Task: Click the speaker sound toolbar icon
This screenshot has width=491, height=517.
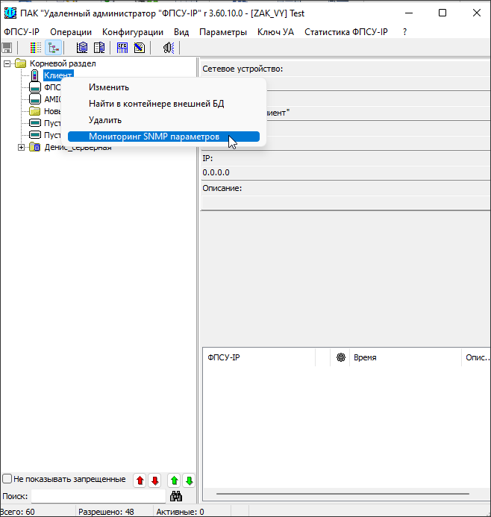Action: 169,48
